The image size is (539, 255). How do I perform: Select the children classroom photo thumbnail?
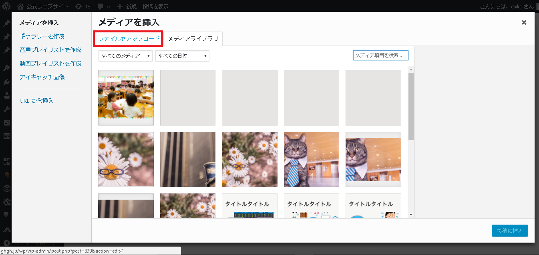(x=126, y=98)
